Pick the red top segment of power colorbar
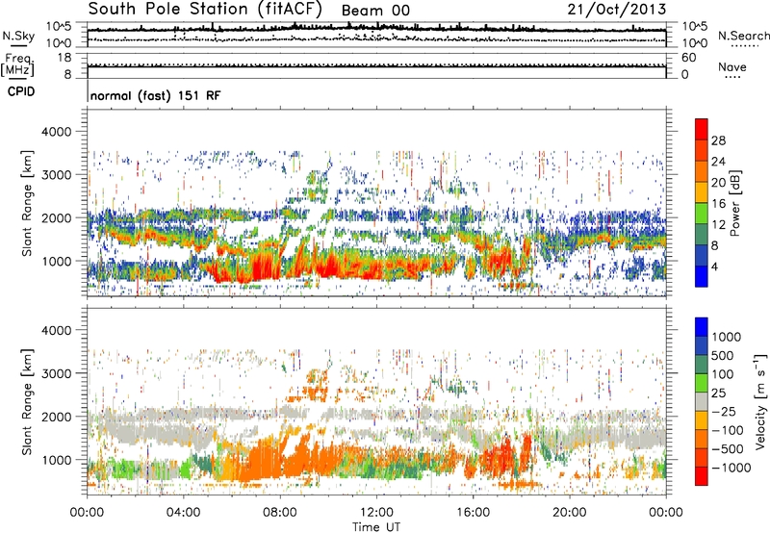Image resolution: width=770 pixels, height=533 pixels. click(x=702, y=129)
